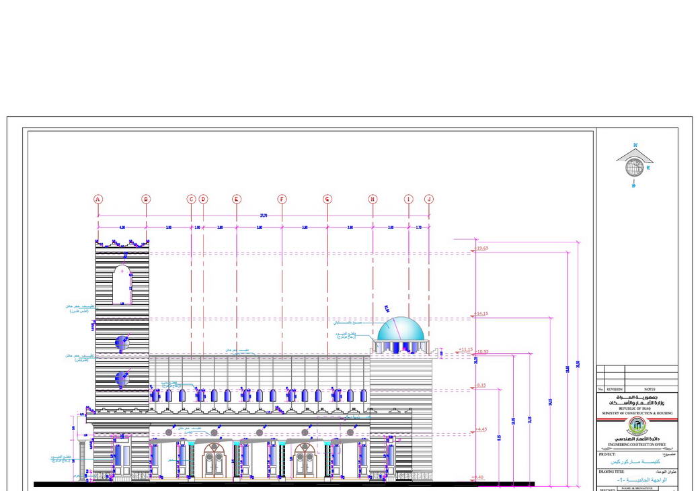This screenshot has width=700, height=491.
Task: Select grid bubble D
Action: 203,199
